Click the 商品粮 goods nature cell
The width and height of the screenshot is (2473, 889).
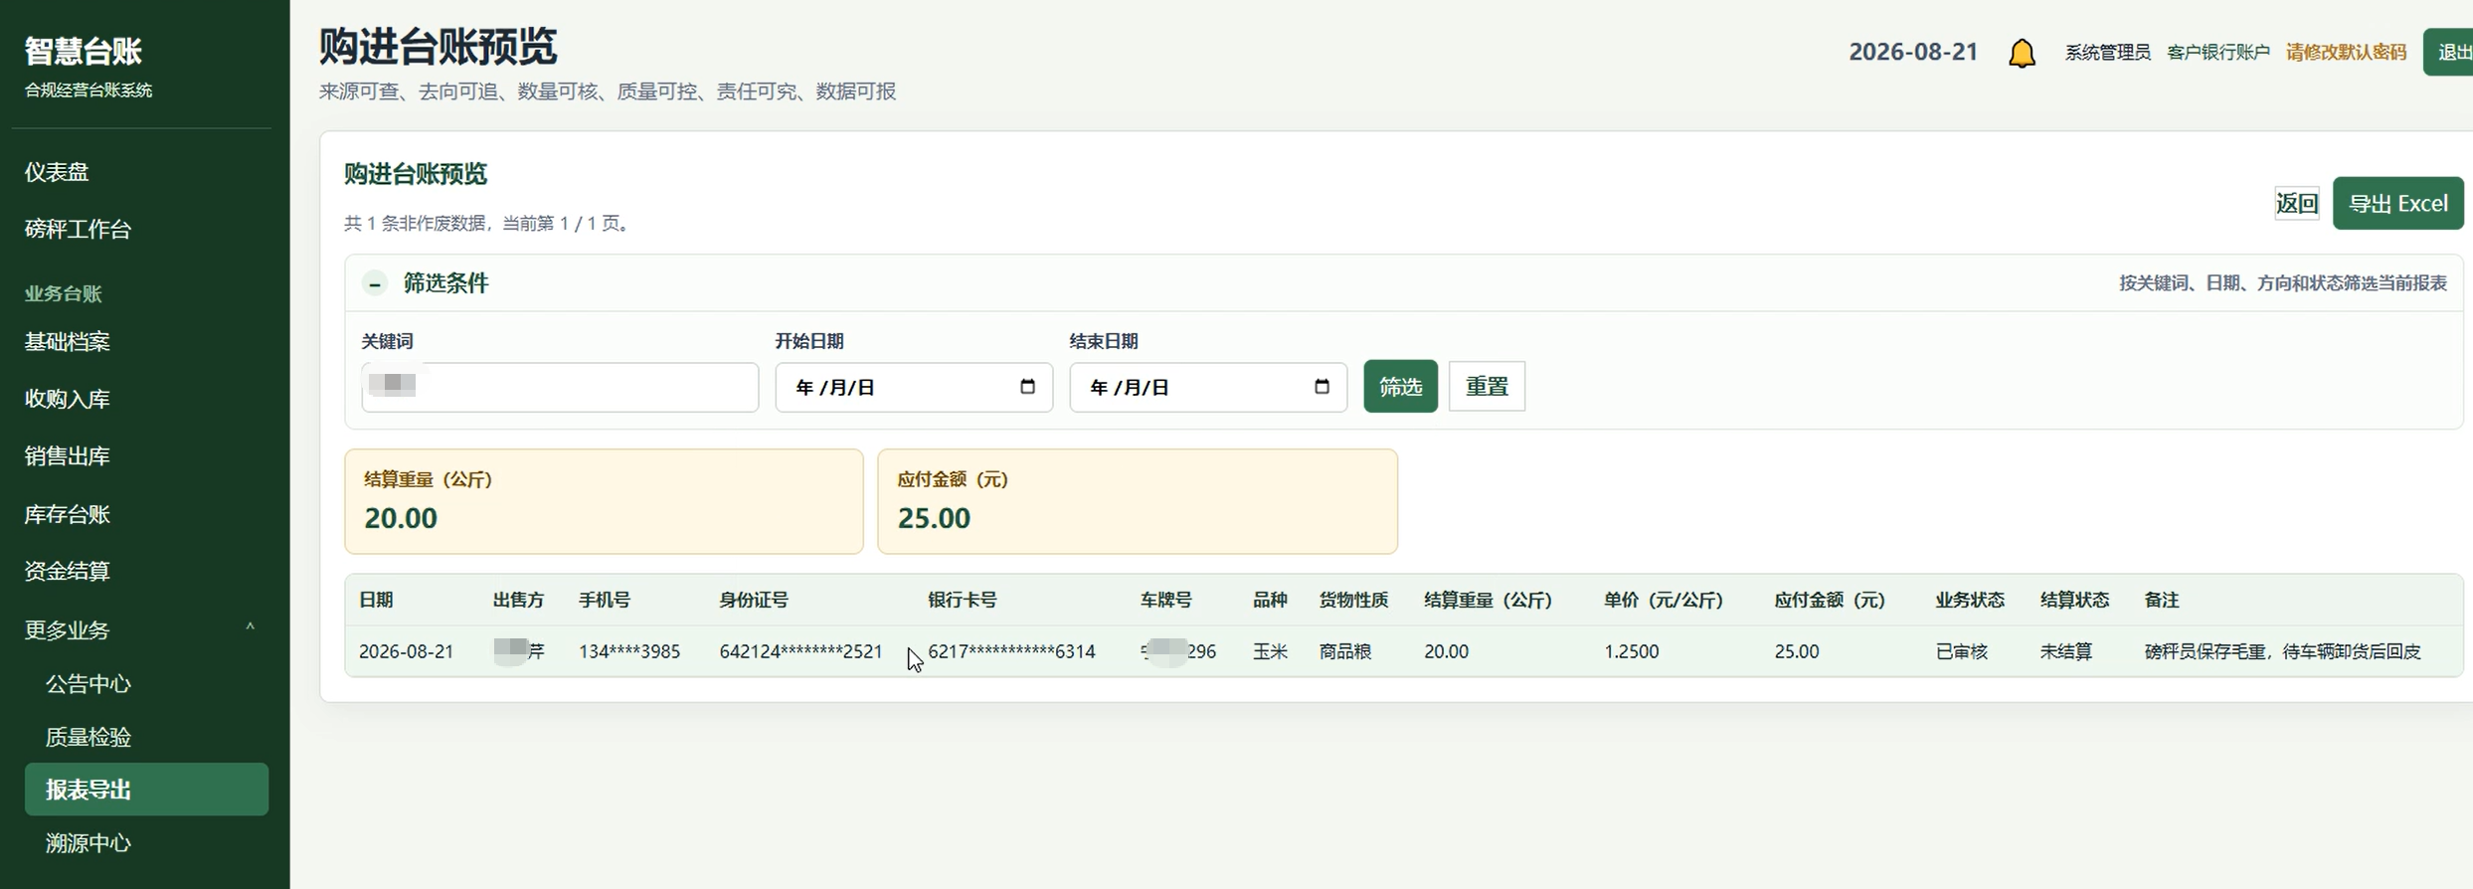[1345, 651]
